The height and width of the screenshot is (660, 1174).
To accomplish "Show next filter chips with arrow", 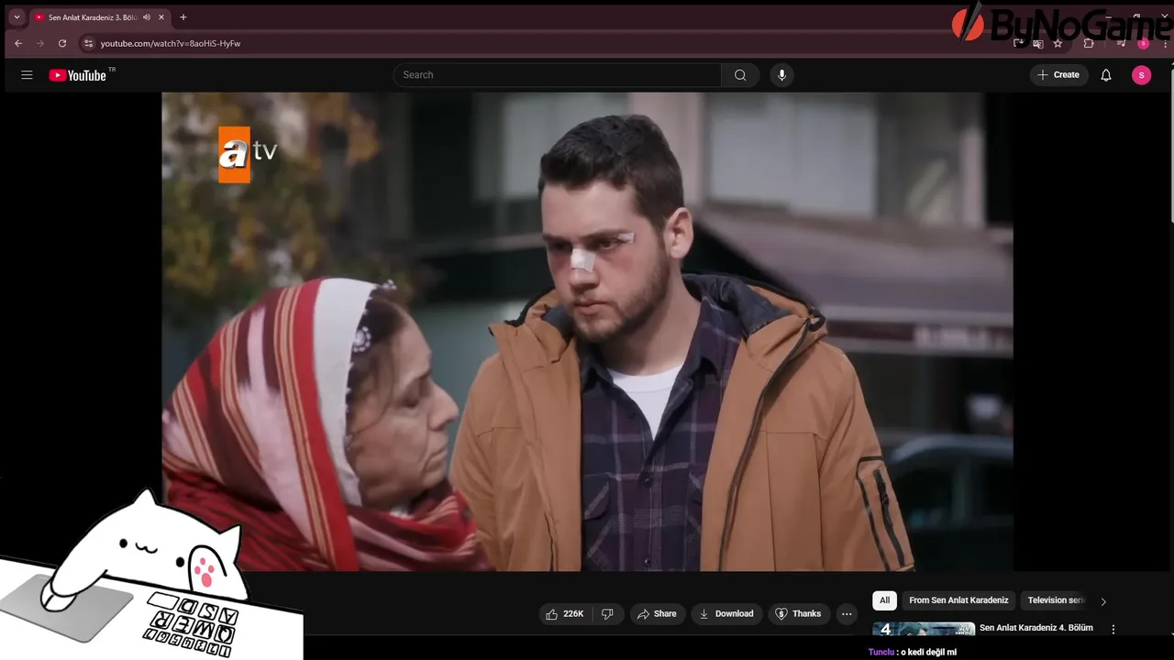I will [x=1103, y=601].
